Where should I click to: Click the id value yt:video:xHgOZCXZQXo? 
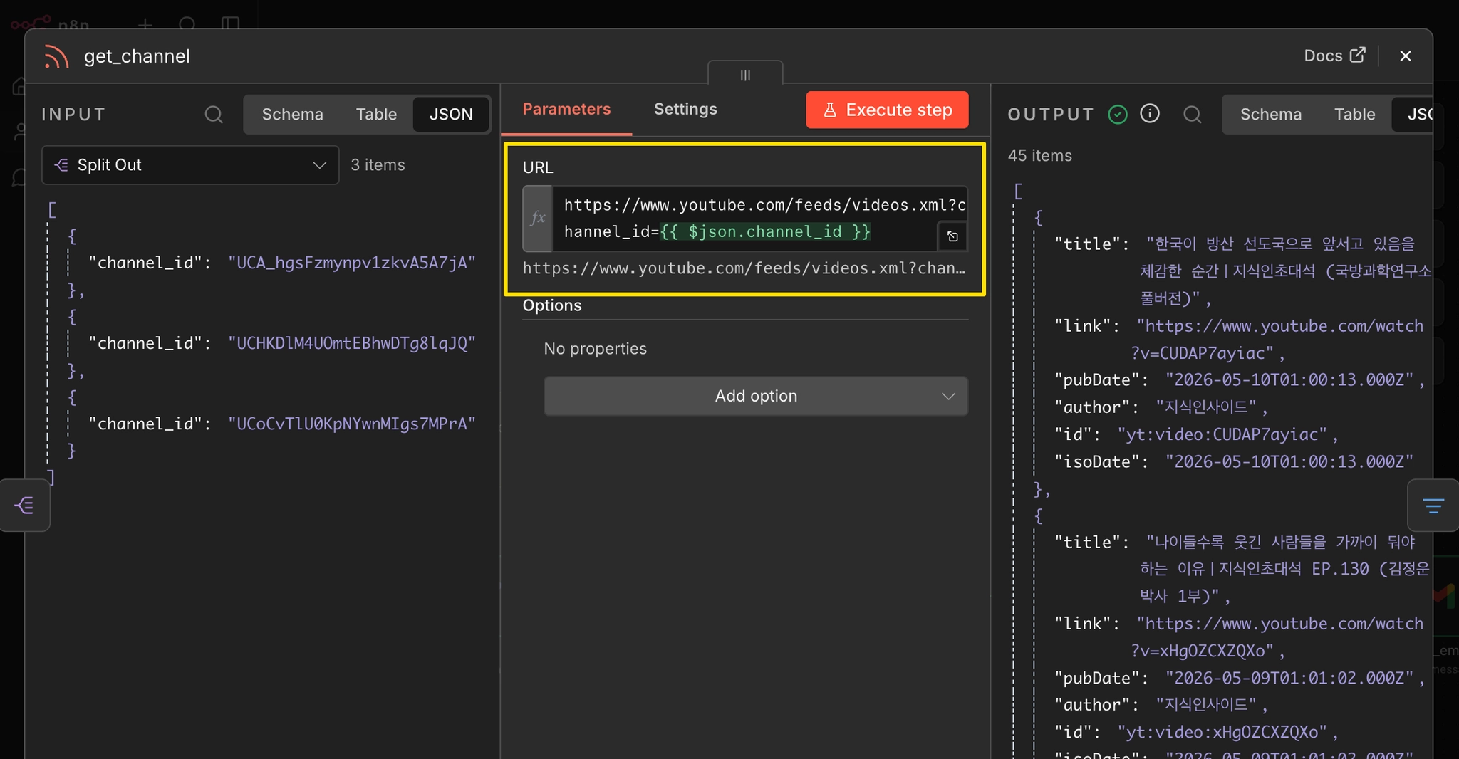pyautogui.click(x=1222, y=732)
